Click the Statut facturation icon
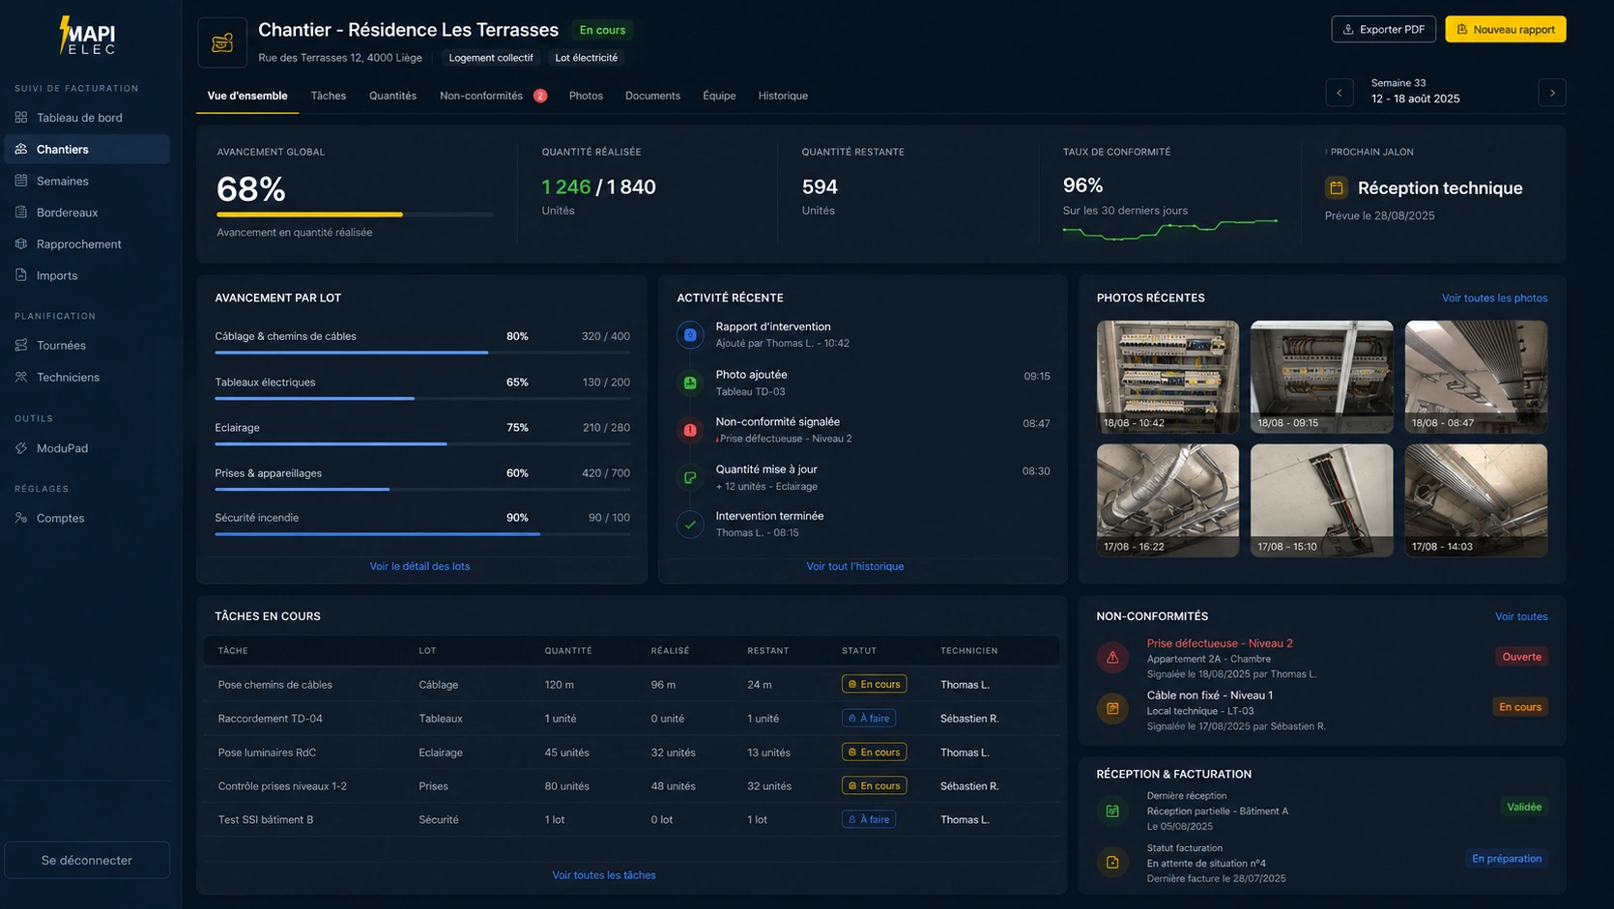 point(1112,863)
